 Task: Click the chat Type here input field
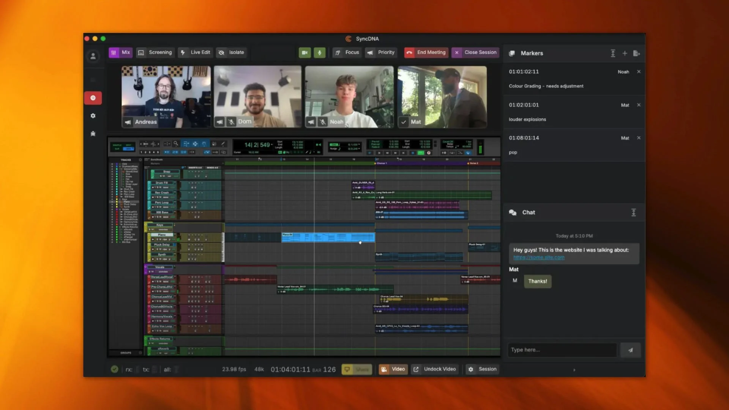coord(562,350)
